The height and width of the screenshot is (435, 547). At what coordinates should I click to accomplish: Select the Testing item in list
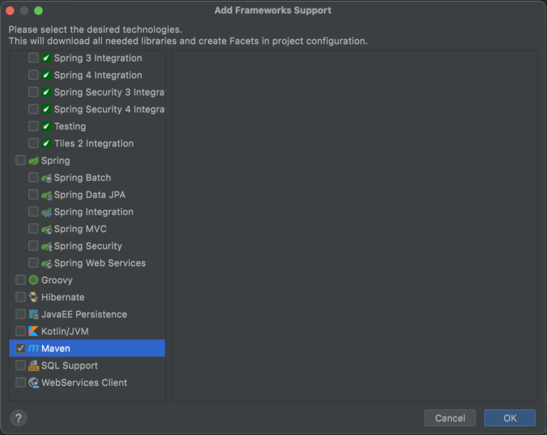(x=70, y=126)
